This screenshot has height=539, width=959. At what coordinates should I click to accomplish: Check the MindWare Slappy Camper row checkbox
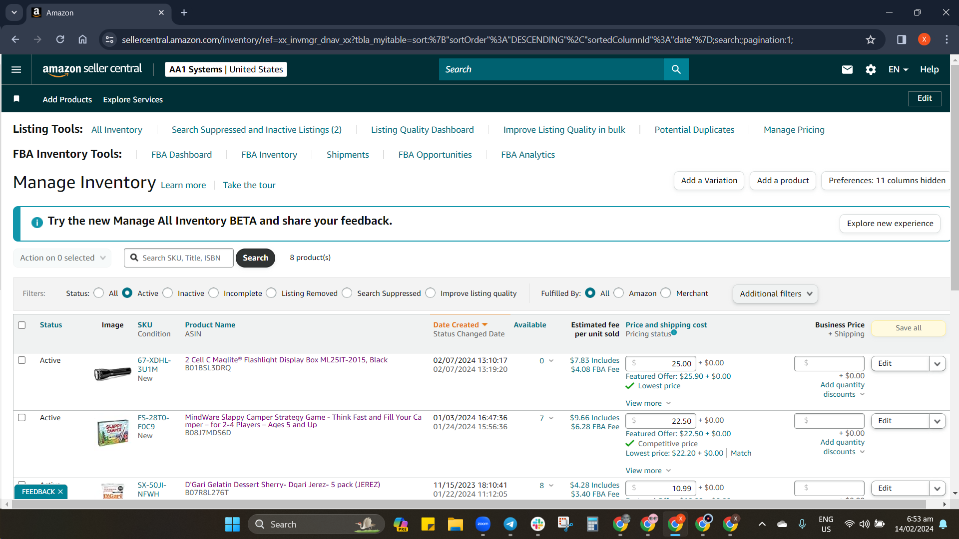22,417
